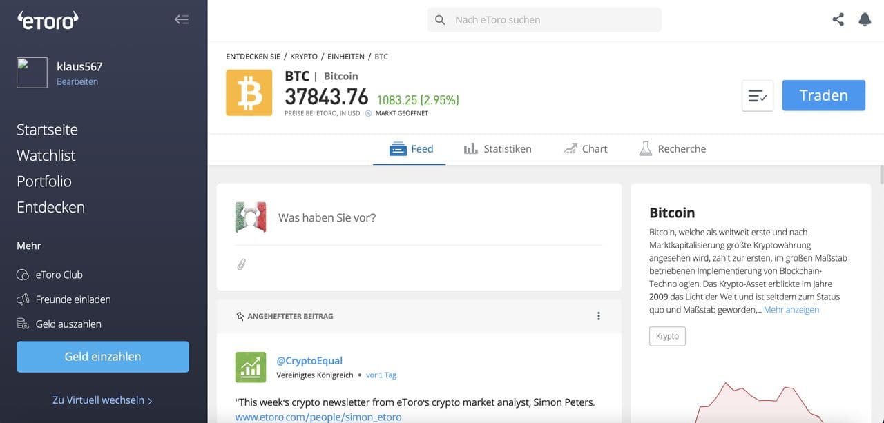
Task: Open the Chart tab
Action: [586, 149]
